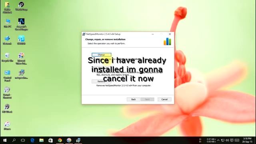
Task: Select the installer package desktop icon
Action: [21, 74]
